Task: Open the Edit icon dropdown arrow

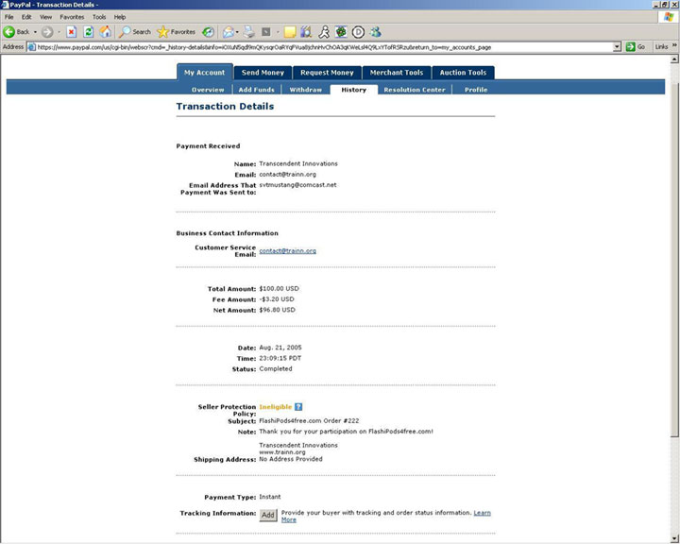Action: pos(278,32)
